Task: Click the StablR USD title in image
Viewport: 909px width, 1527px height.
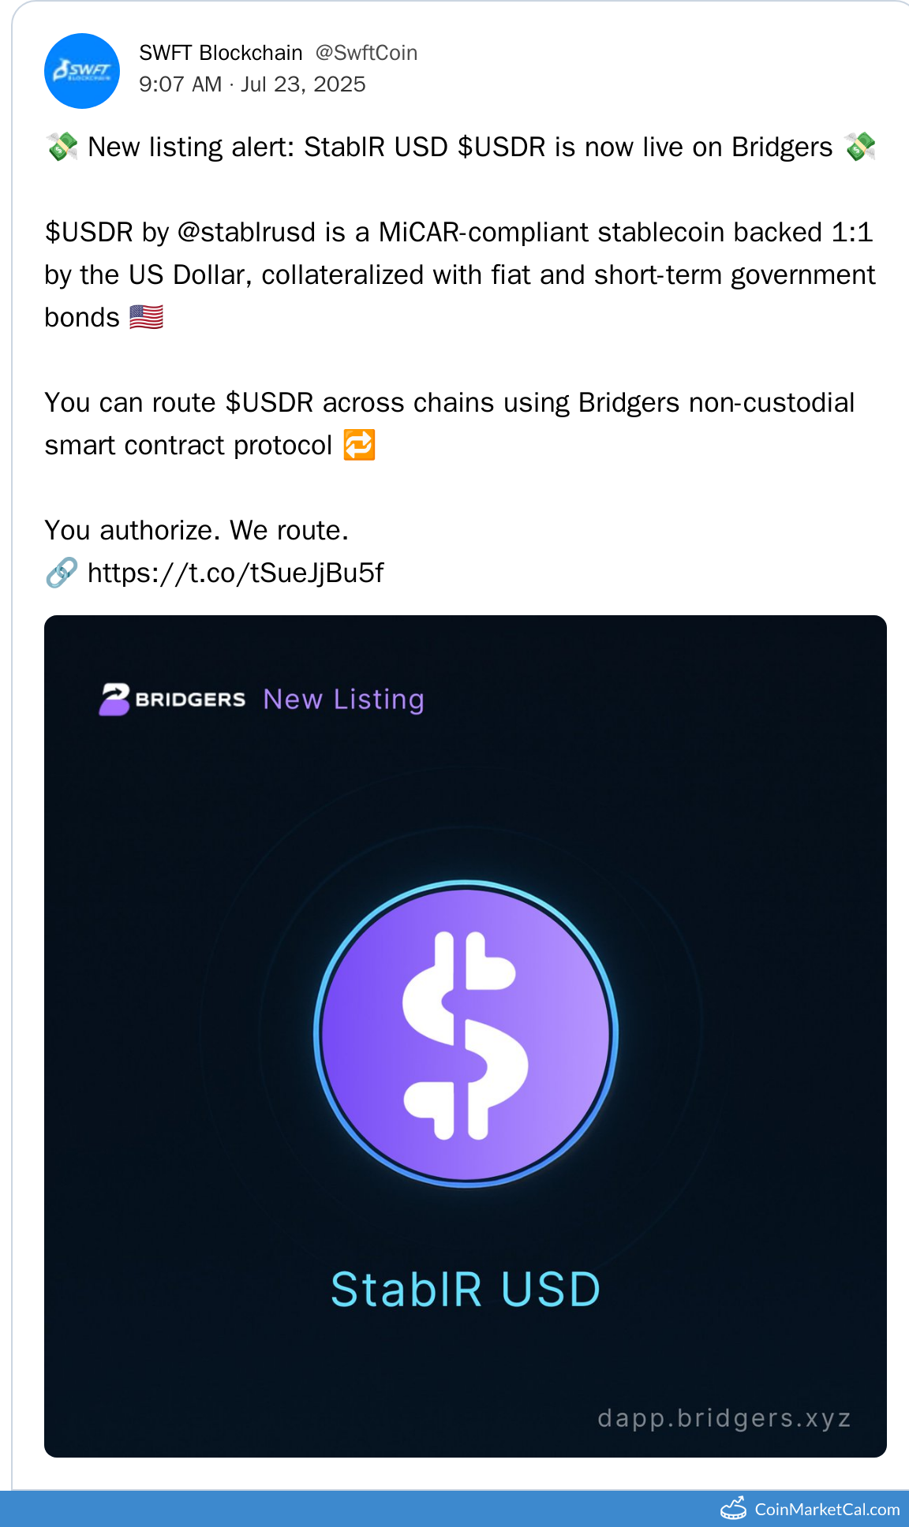Action: pos(466,1290)
